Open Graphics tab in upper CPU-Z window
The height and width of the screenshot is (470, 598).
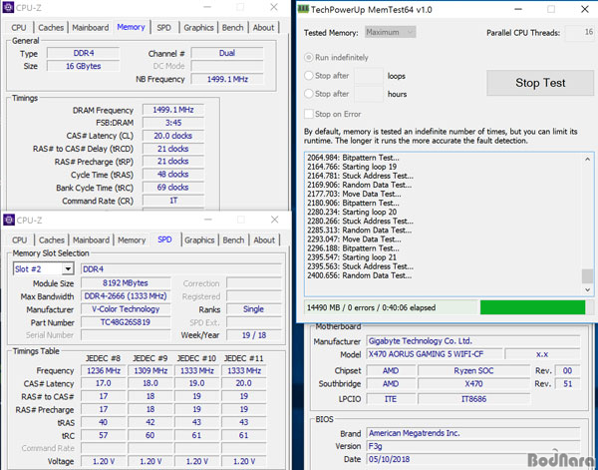pyautogui.click(x=198, y=28)
